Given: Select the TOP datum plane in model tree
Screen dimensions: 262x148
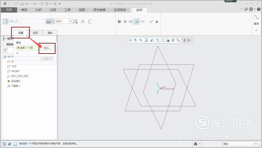Looking at the screenshot, I should tap(14, 66).
